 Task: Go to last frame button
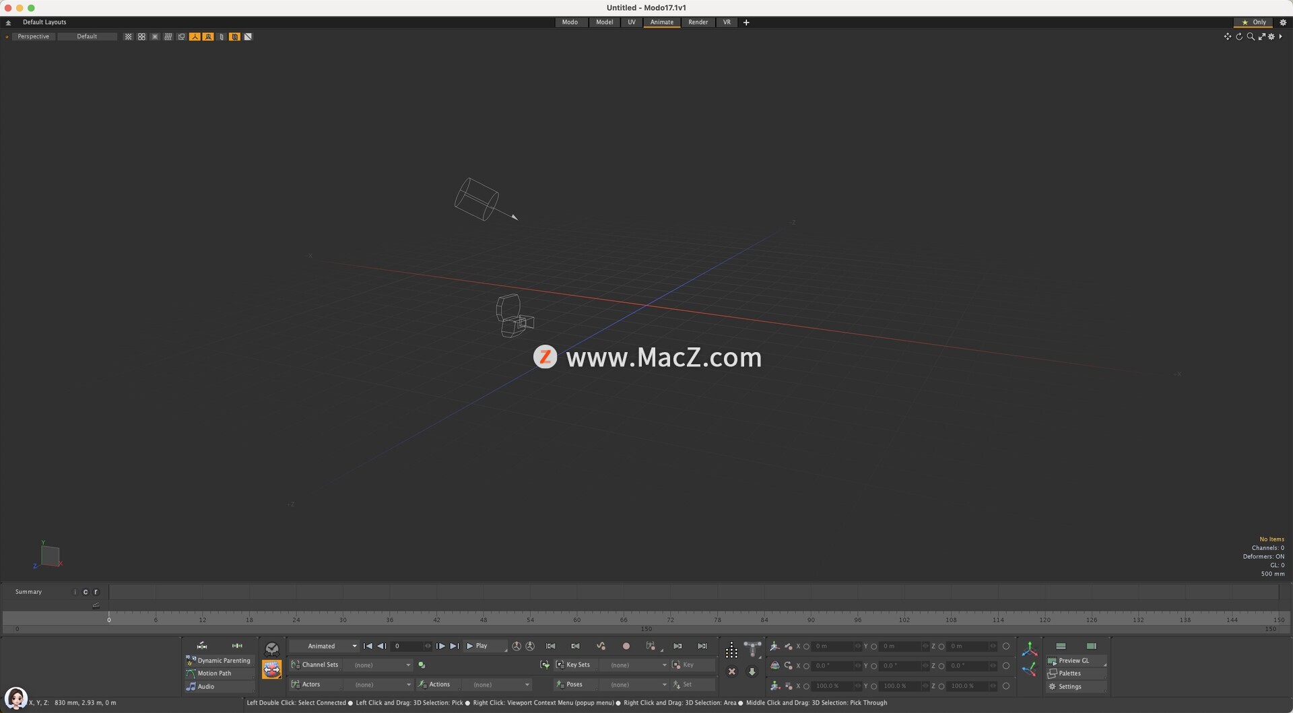point(455,646)
